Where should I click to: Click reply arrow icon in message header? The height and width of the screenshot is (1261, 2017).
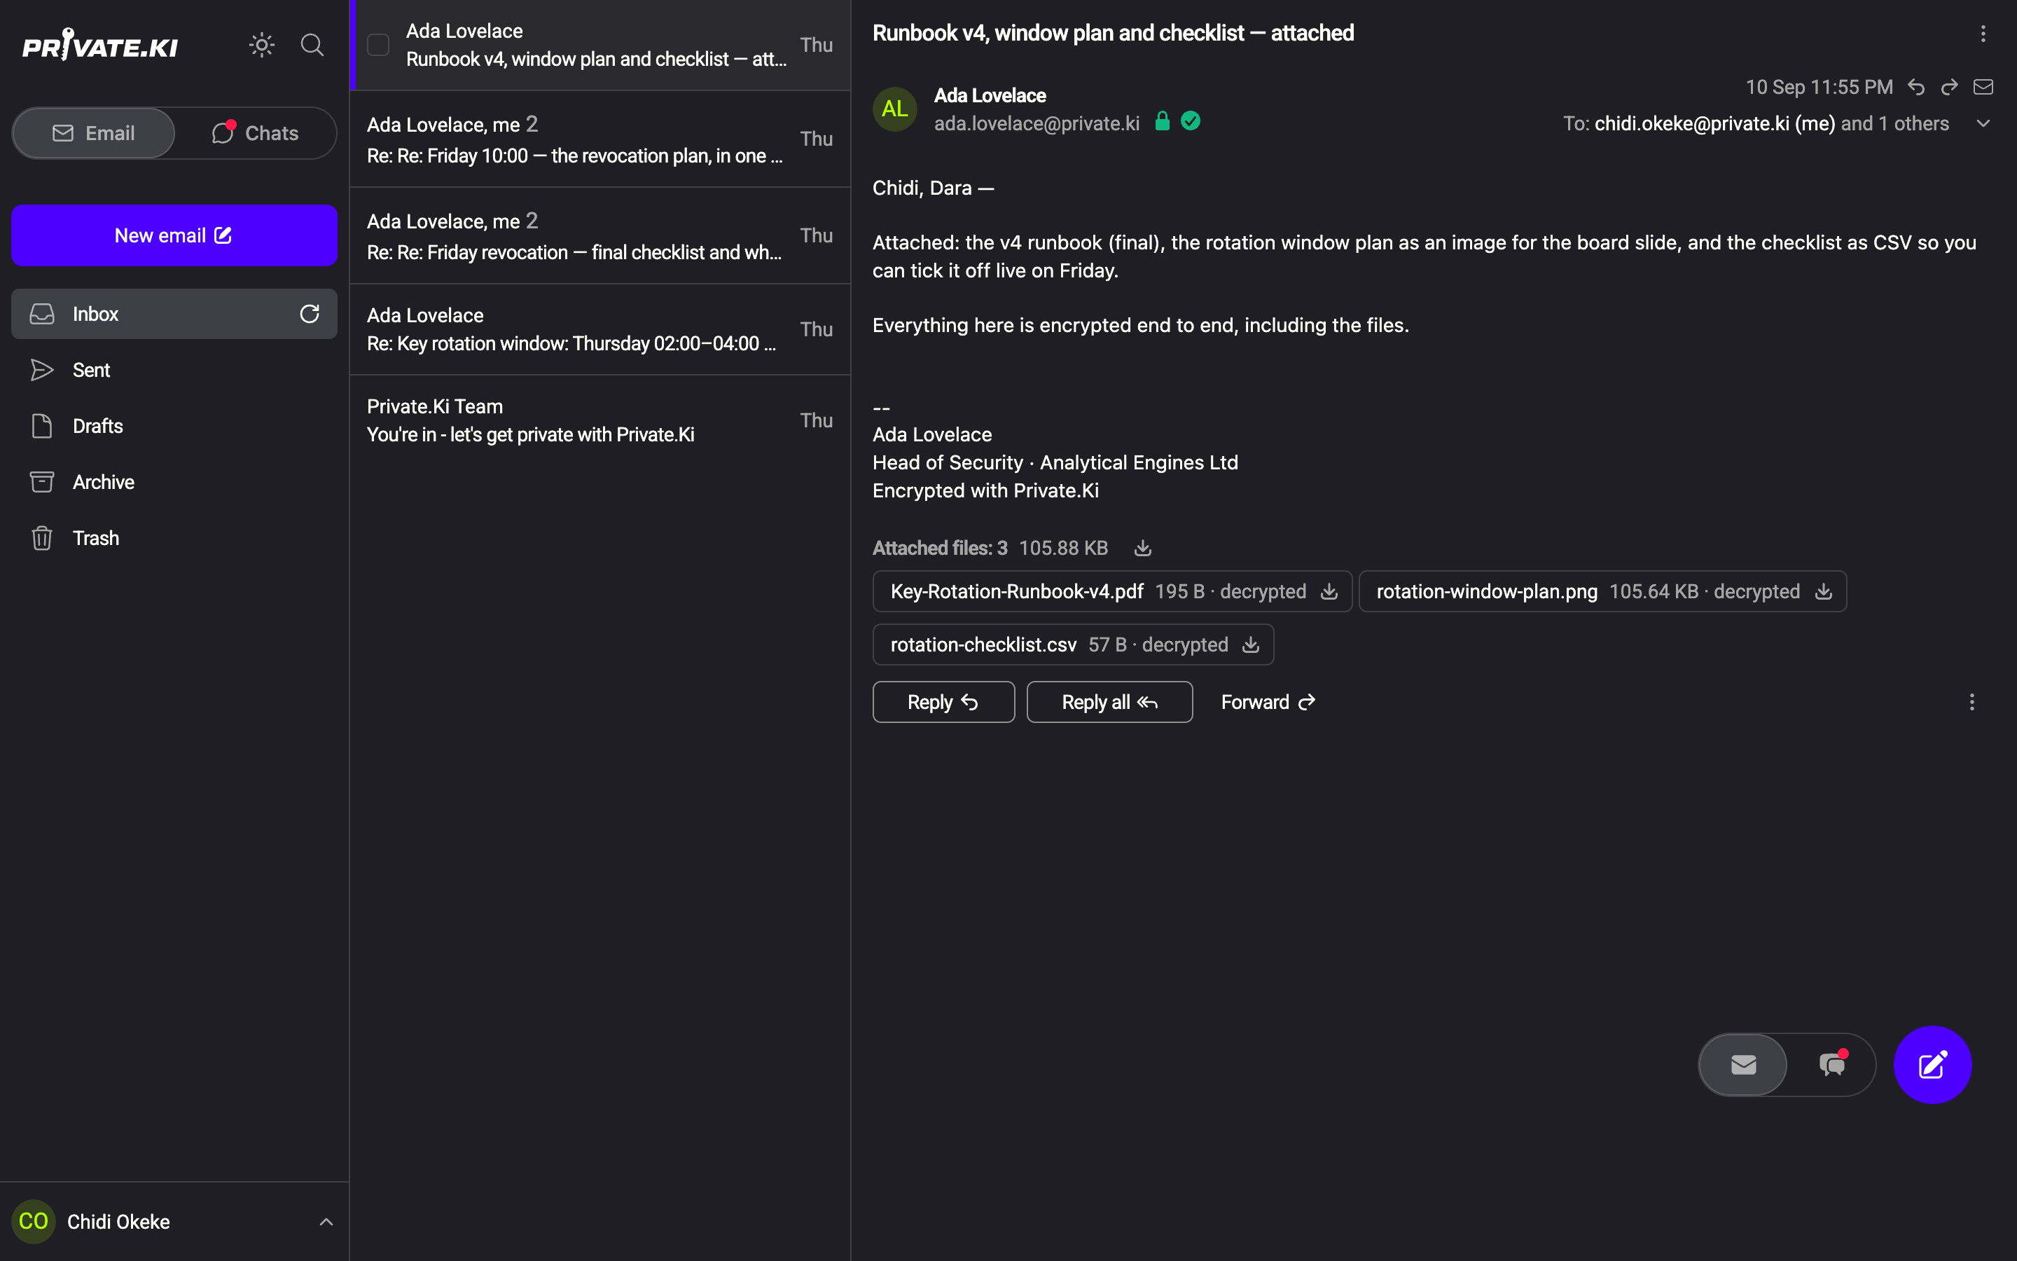tap(1916, 87)
